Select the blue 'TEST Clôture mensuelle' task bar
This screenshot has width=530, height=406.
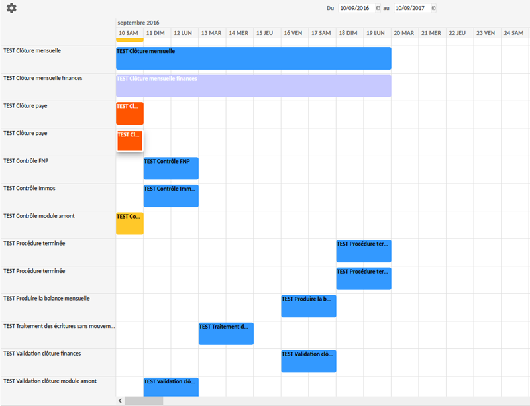pos(253,58)
